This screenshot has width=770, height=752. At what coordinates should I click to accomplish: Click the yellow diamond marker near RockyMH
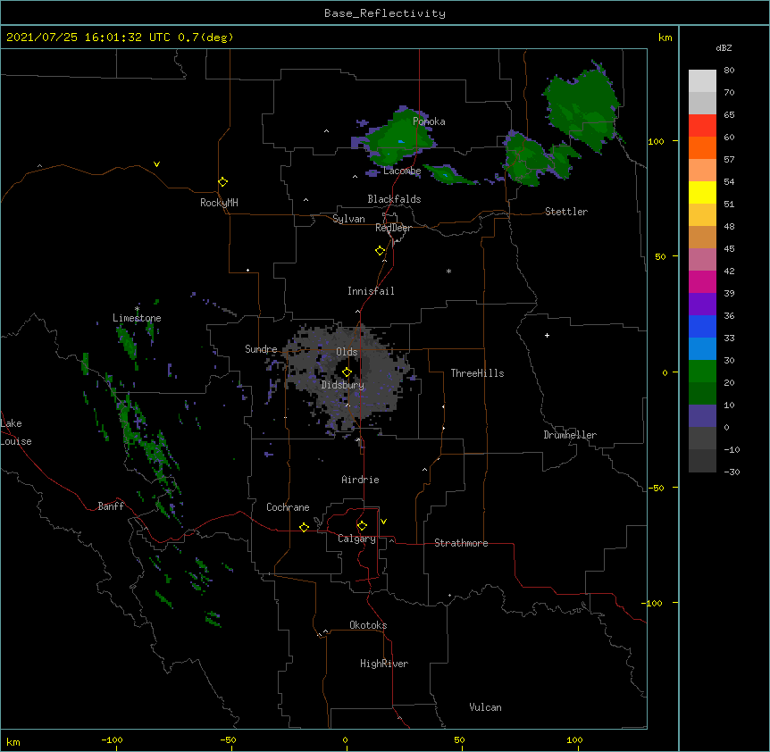pos(222,182)
